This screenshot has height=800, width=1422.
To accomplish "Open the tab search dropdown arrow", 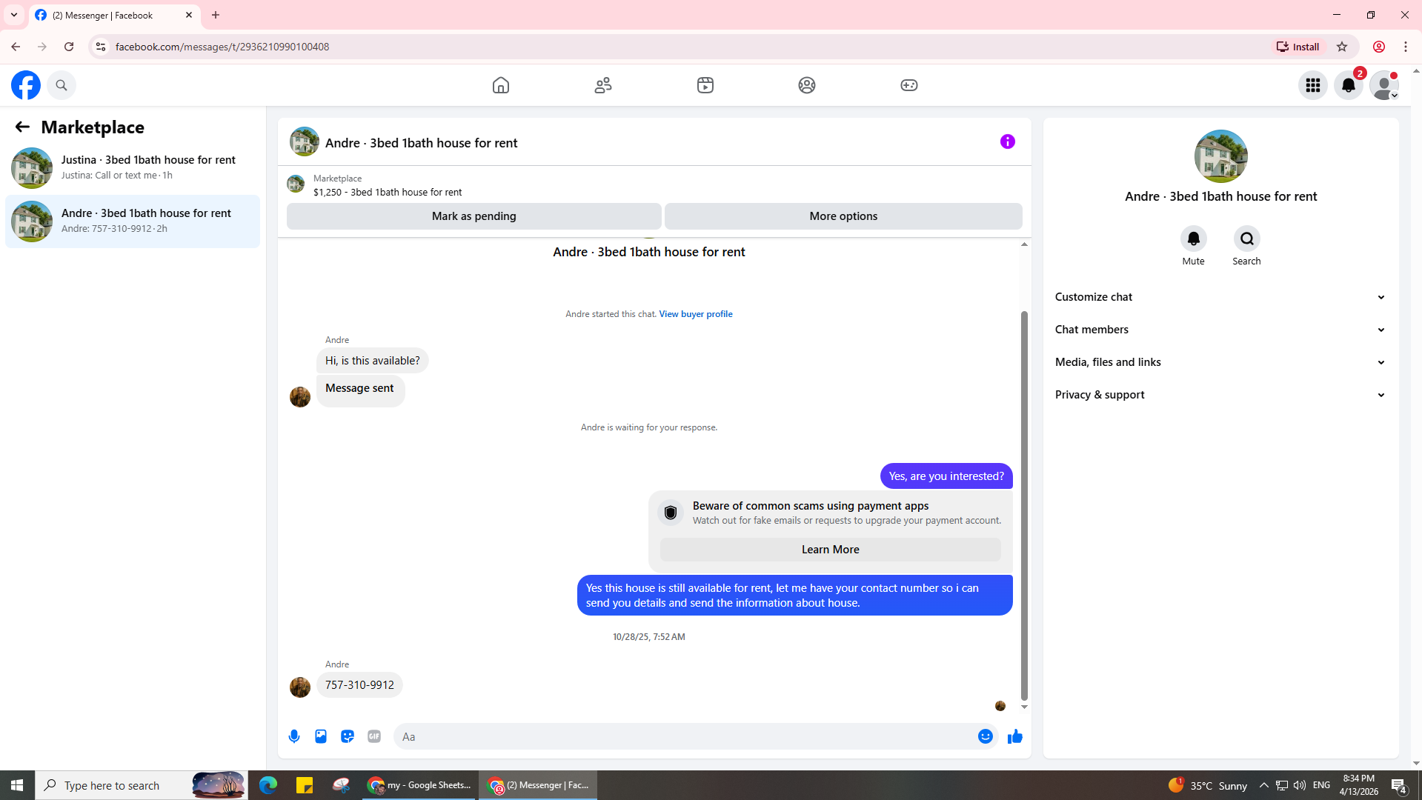I will (14, 15).
